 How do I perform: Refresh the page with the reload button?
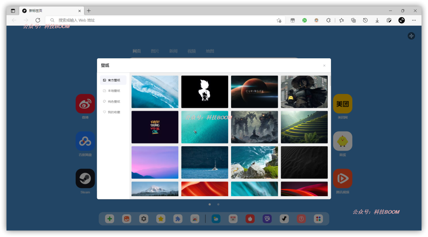tap(38, 20)
